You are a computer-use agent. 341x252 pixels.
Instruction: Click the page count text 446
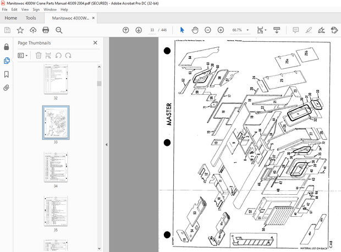pyautogui.click(x=164, y=30)
